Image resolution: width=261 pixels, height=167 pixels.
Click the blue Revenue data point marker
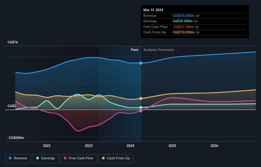[x=141, y=63]
